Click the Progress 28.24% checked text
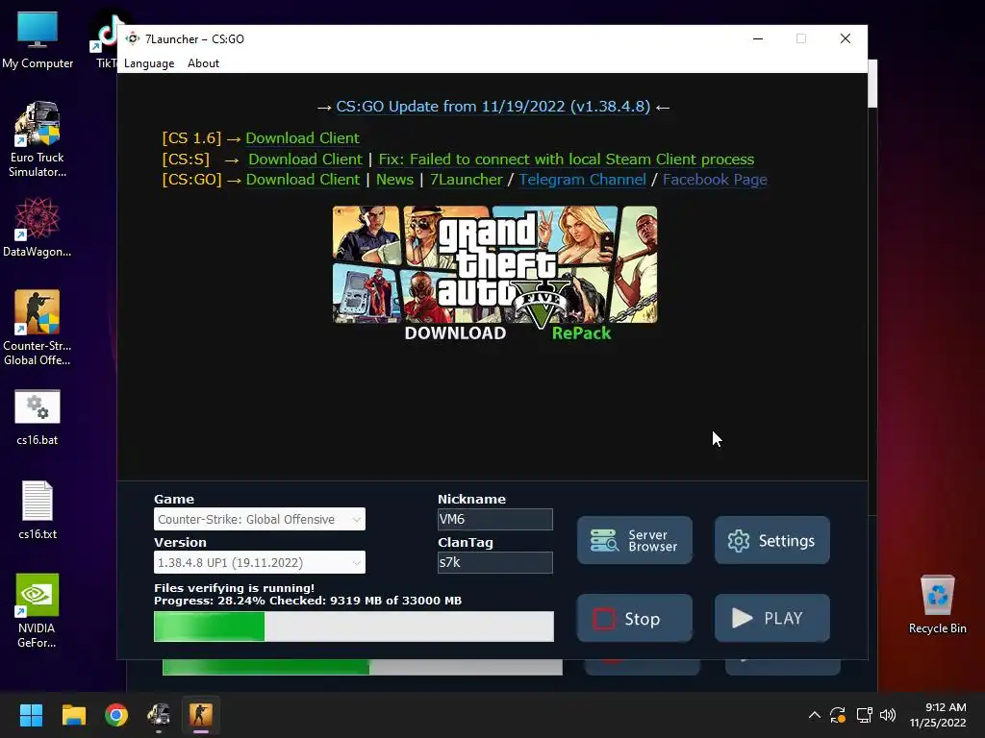 tap(308, 601)
